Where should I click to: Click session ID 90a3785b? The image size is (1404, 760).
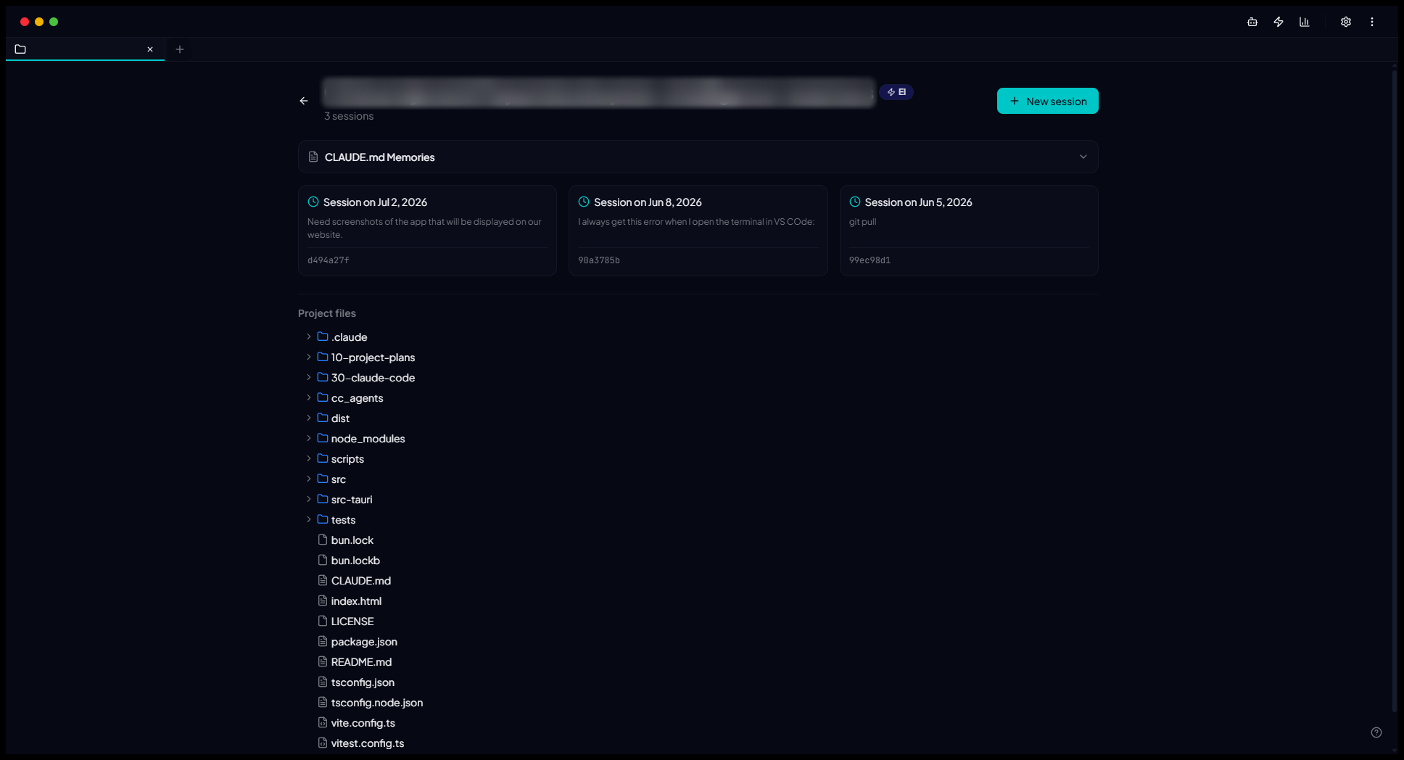point(599,260)
